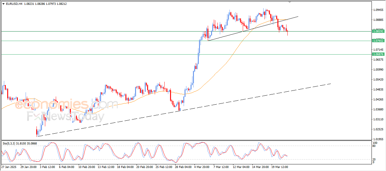The height and width of the screenshot is (171, 386).
Task: Click the green 1.06876 price level tag
Action: click(x=378, y=54)
